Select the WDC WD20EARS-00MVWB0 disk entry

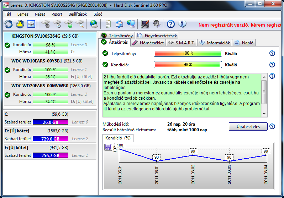tap(50, 94)
